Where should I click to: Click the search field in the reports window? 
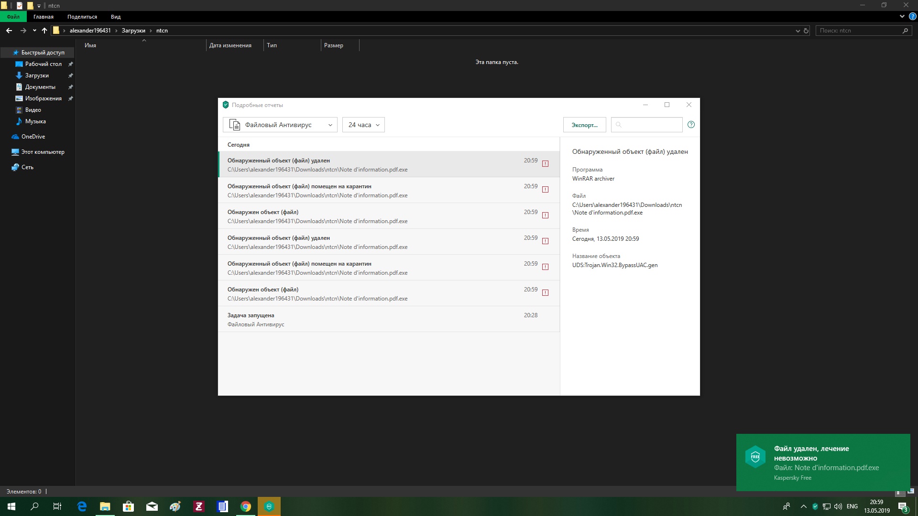(650, 125)
